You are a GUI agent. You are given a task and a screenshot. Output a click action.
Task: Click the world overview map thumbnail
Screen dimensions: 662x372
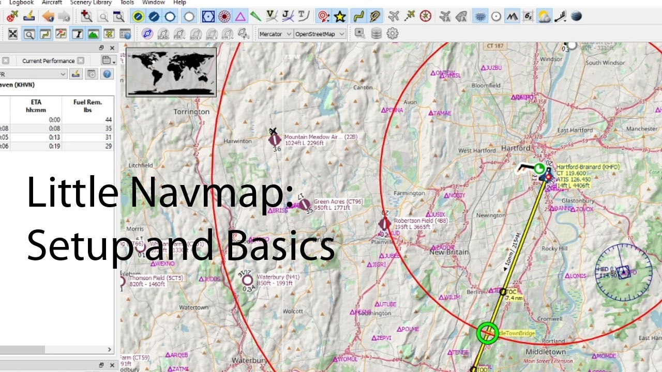coord(171,72)
